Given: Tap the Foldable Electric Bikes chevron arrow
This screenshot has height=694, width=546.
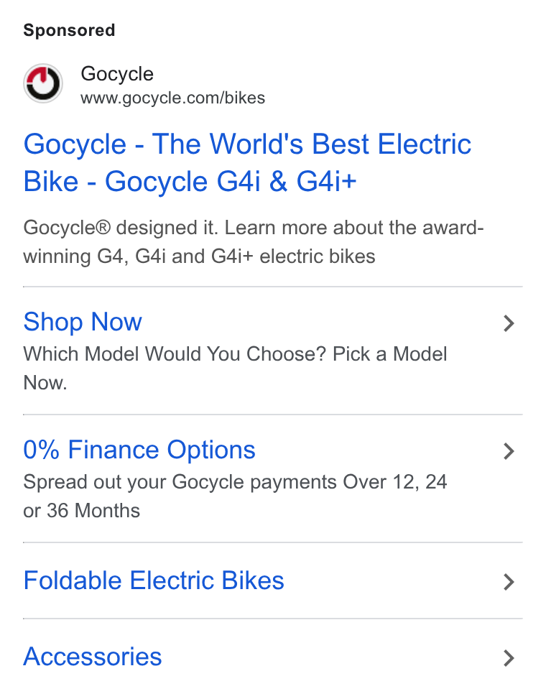Looking at the screenshot, I should (509, 582).
